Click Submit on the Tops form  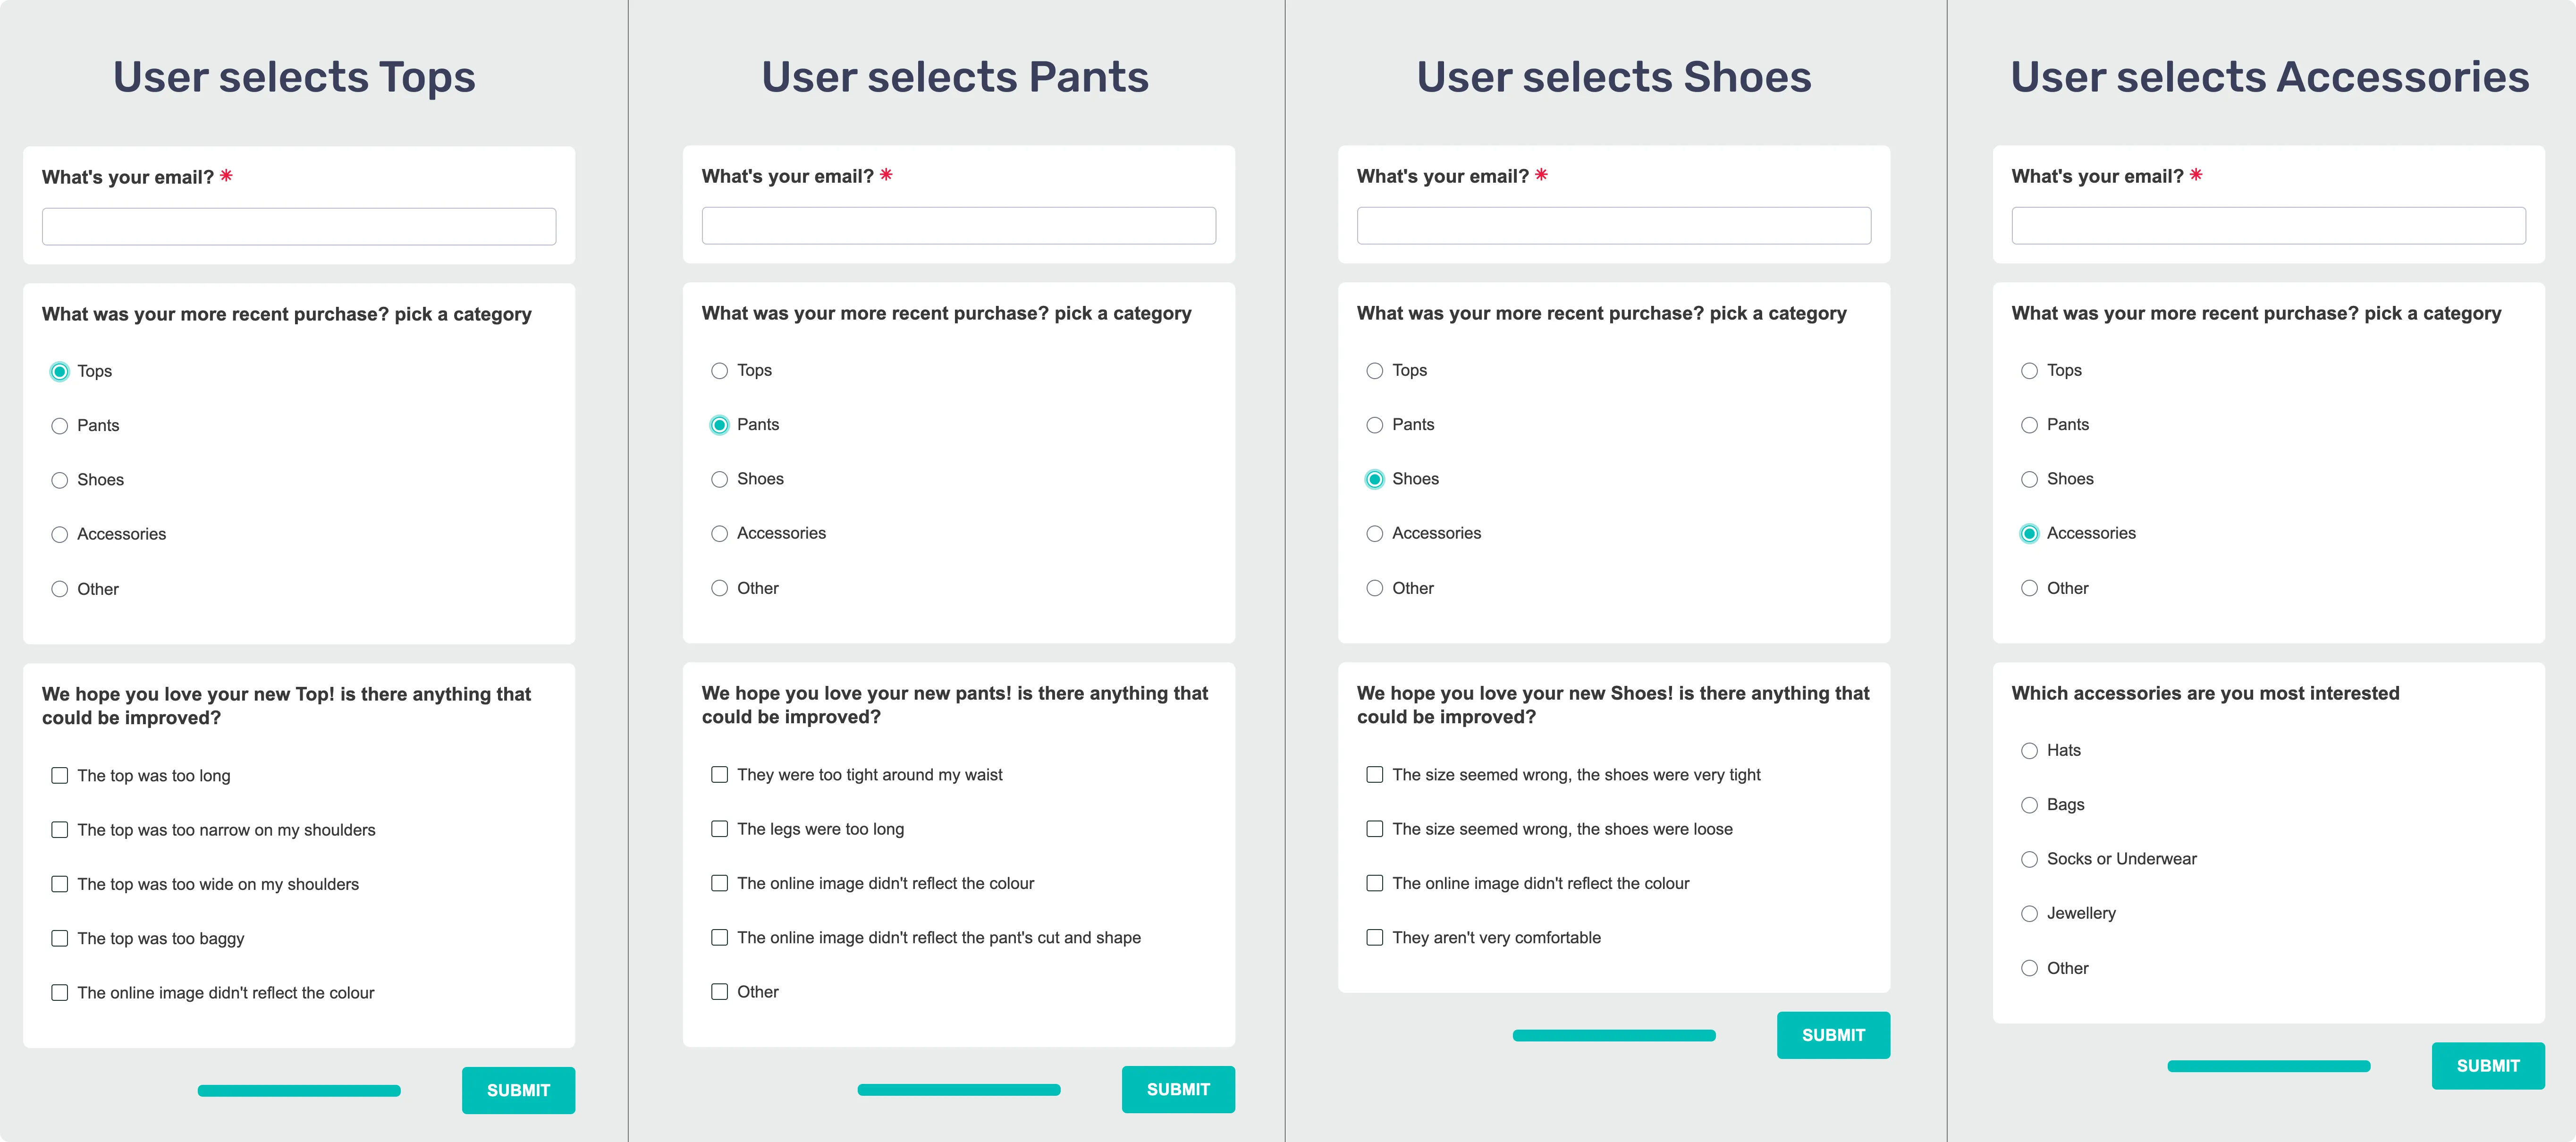tap(518, 1090)
